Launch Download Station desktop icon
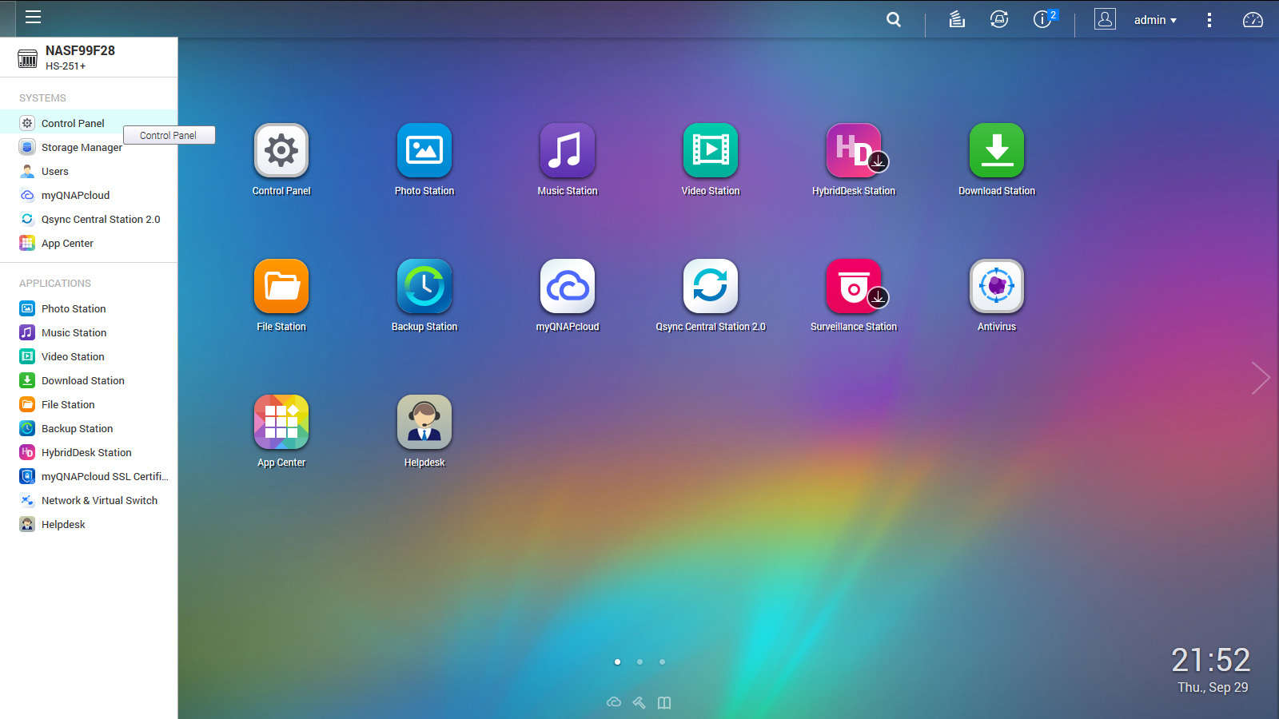This screenshot has width=1279, height=719. pyautogui.click(x=997, y=150)
